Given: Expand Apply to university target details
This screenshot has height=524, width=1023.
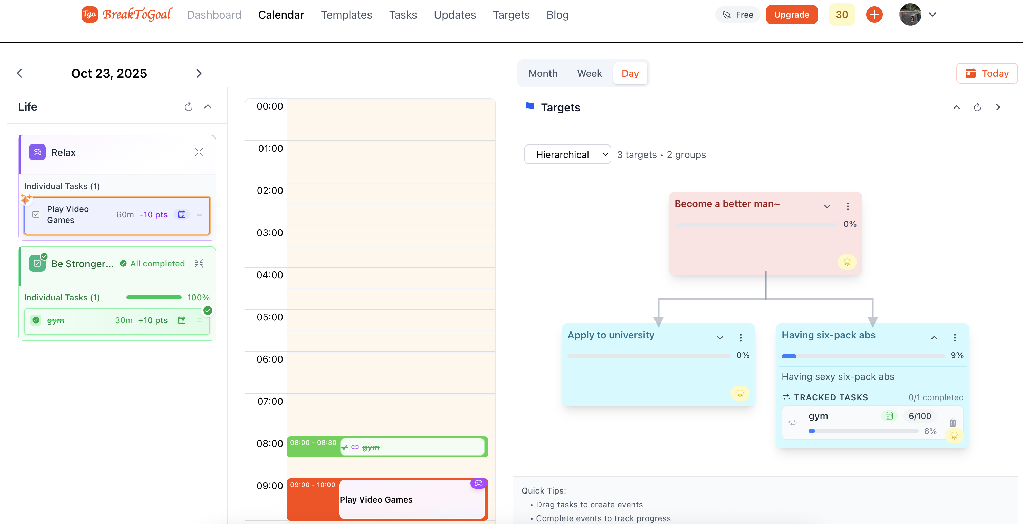Looking at the screenshot, I should click(x=720, y=338).
